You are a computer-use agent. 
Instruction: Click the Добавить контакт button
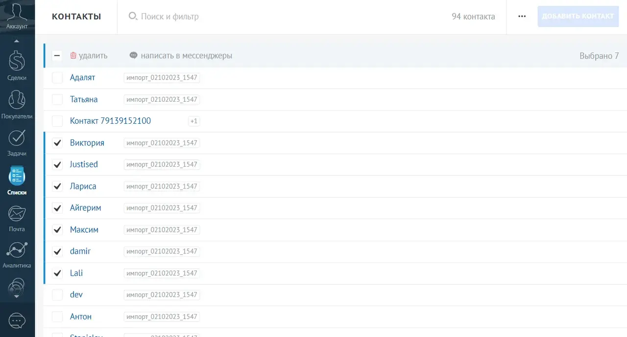click(578, 16)
